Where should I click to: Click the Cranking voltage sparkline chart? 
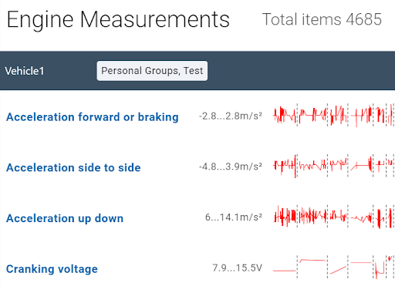coord(334,267)
